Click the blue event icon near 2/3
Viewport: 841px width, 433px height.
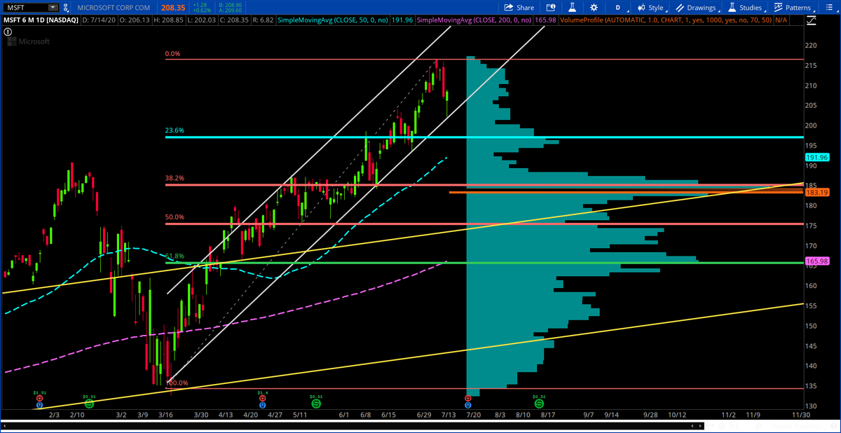coord(39,405)
